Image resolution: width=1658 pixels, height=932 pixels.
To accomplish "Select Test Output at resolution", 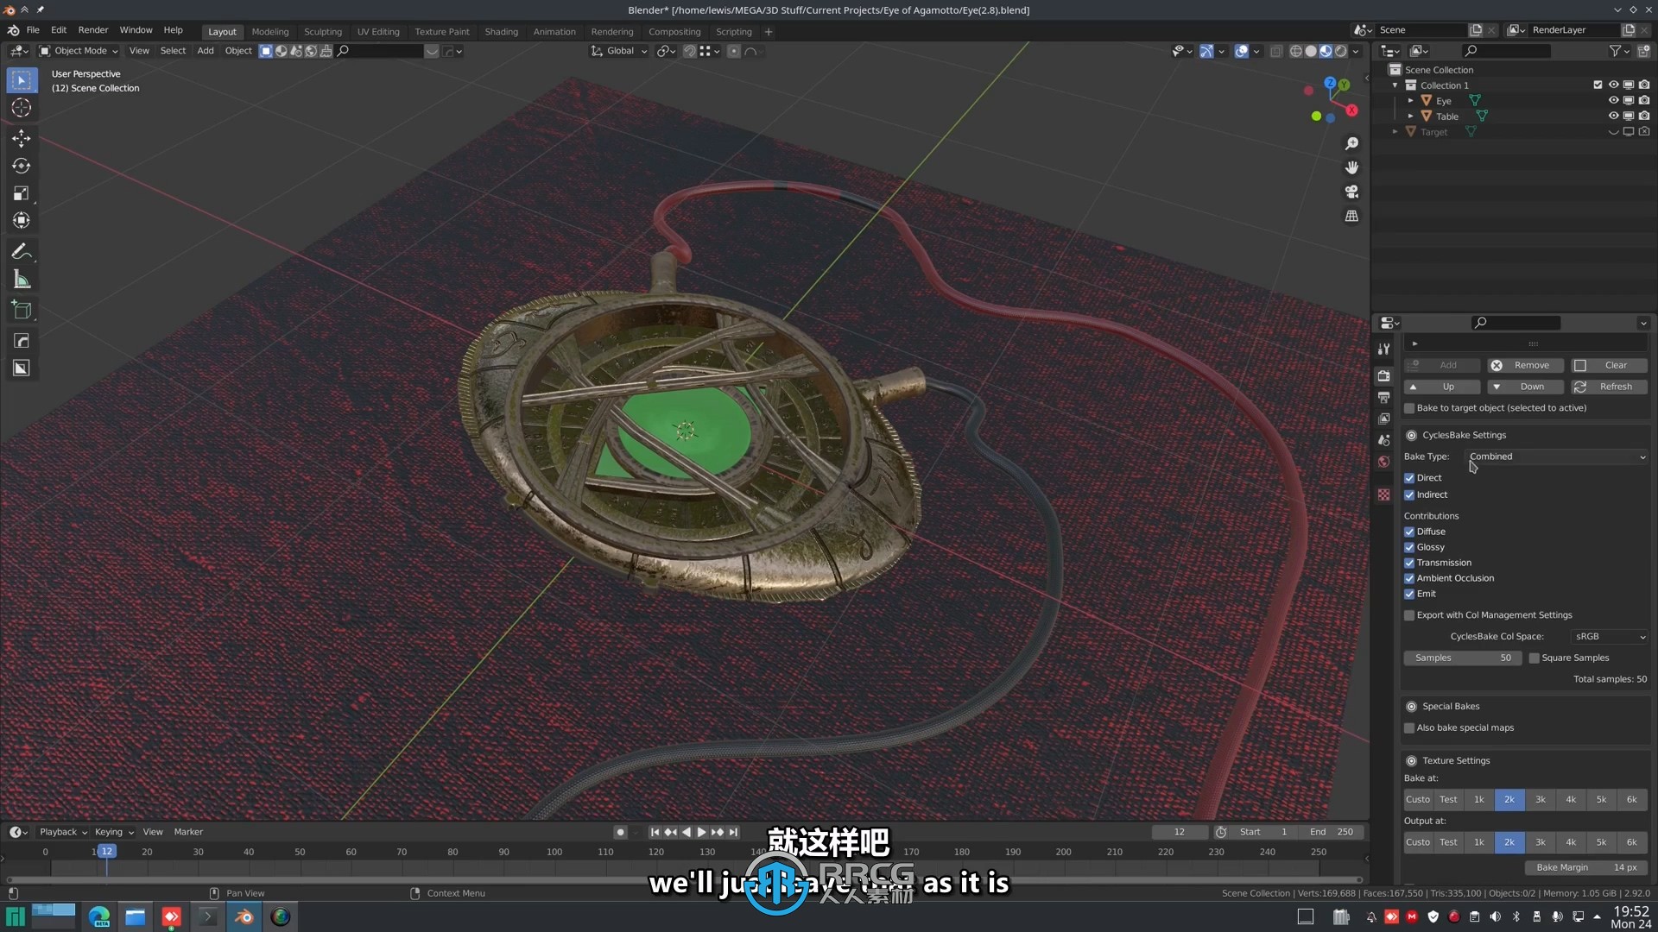I will tap(1448, 842).
